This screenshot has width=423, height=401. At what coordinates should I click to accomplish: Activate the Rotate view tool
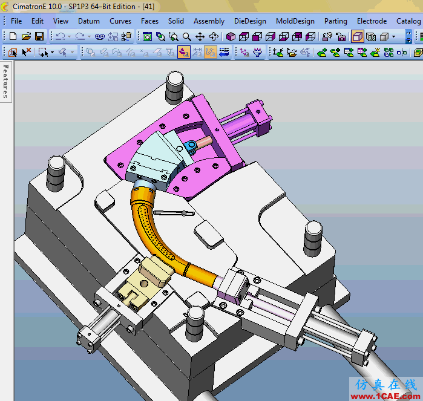(214, 36)
